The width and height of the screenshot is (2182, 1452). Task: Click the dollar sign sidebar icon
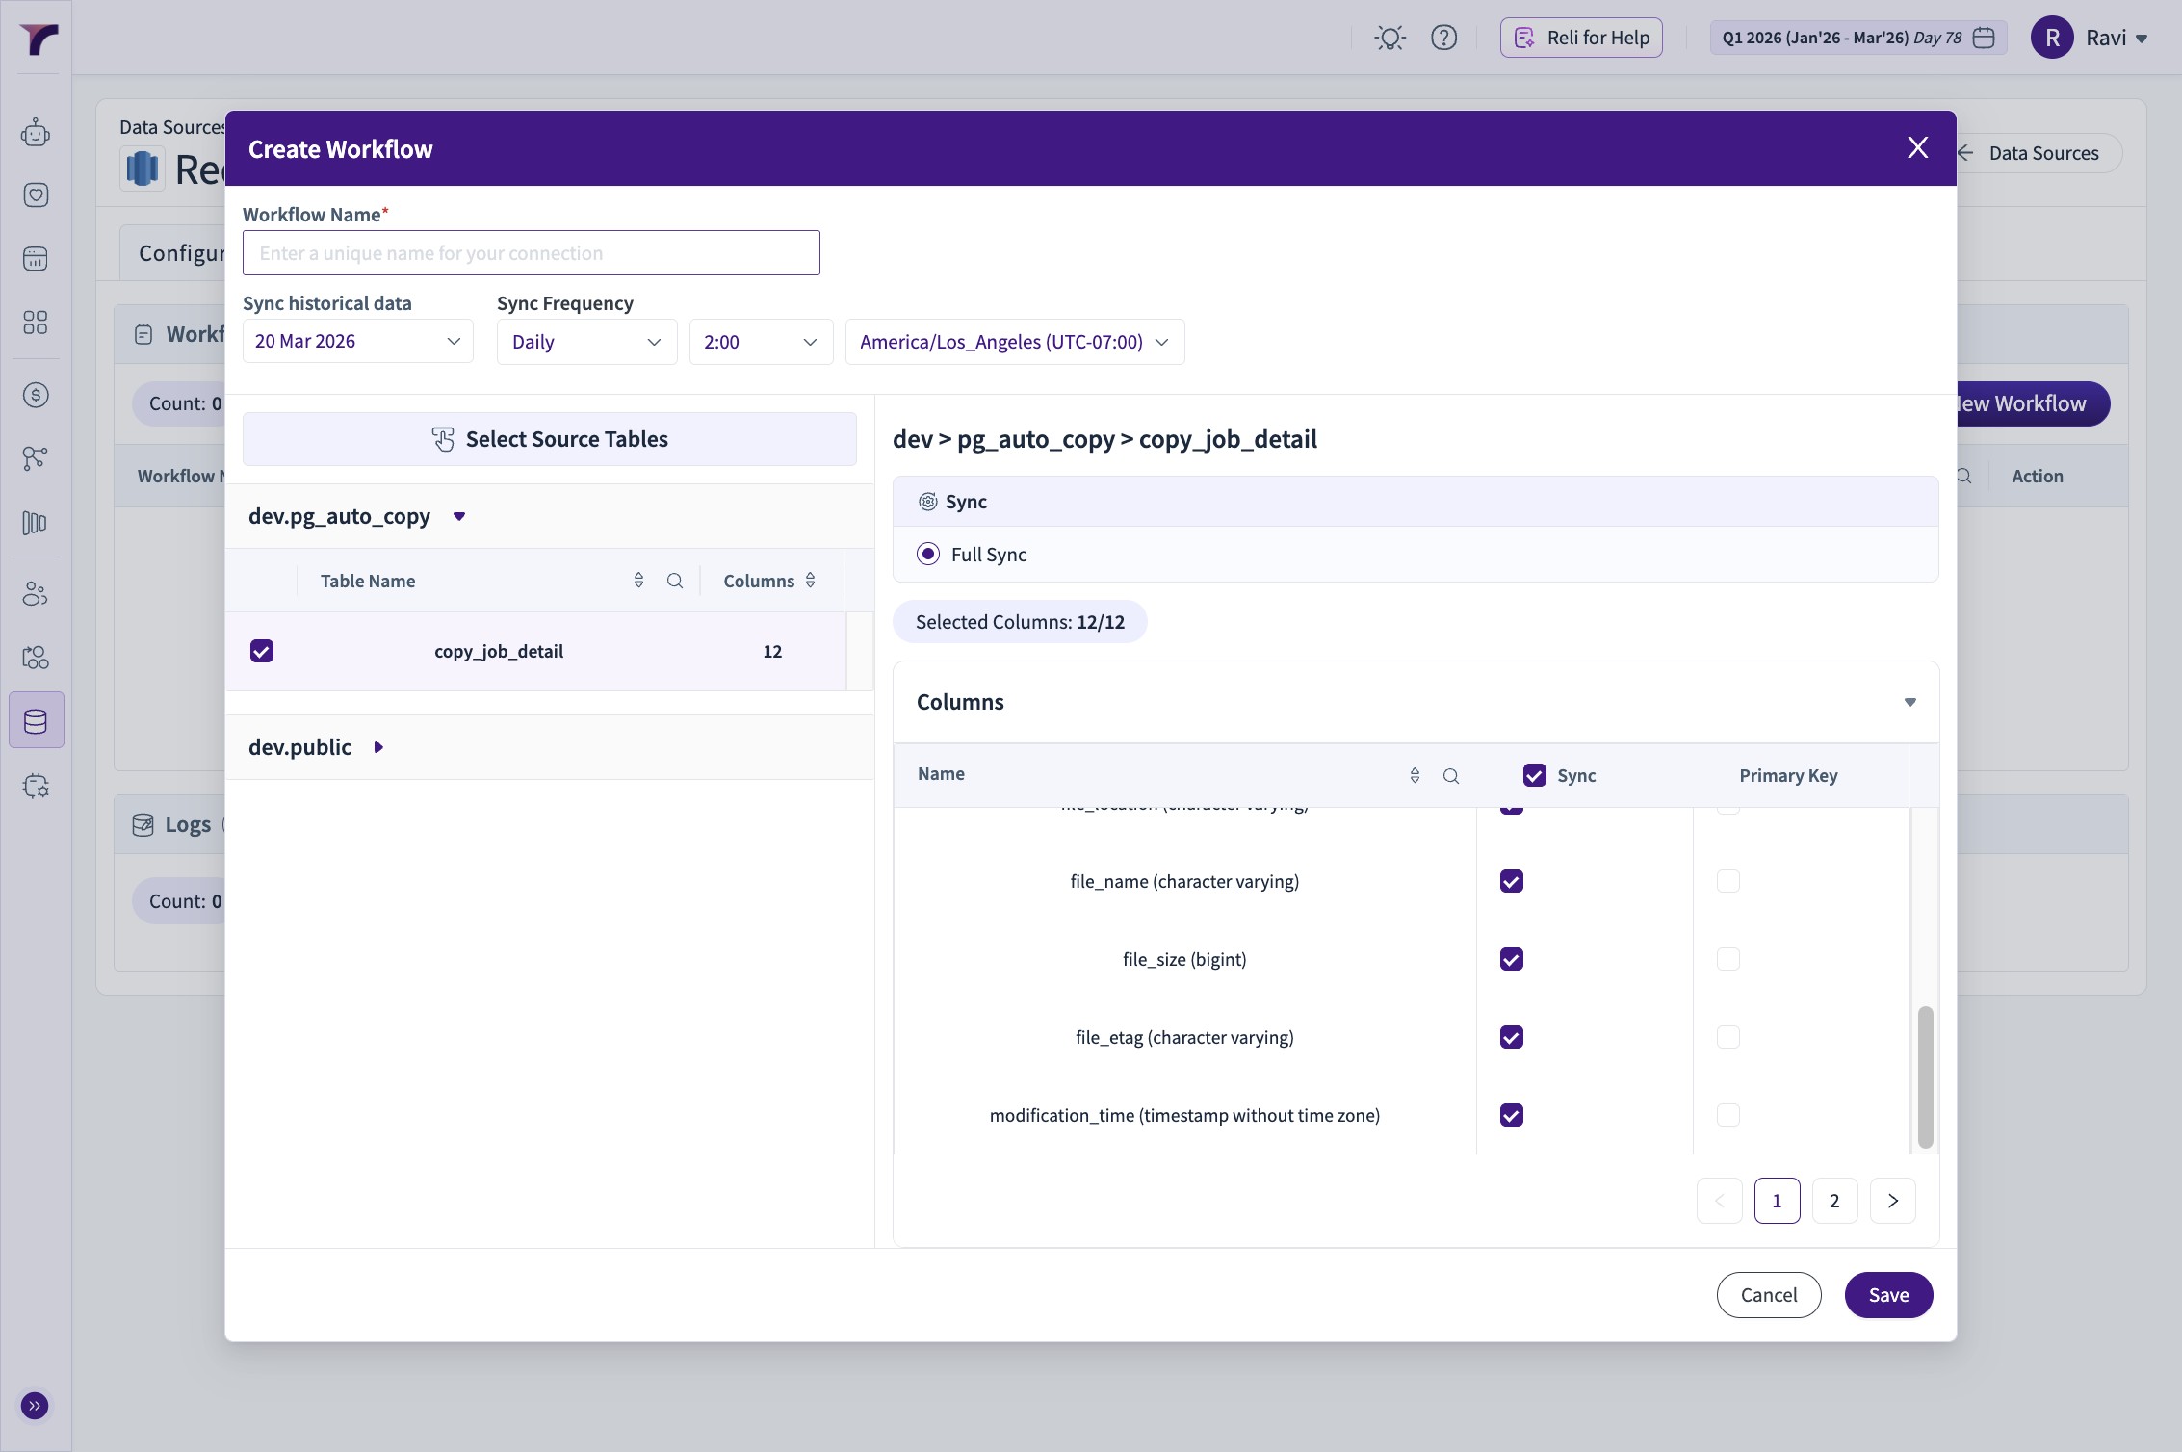coord(36,395)
